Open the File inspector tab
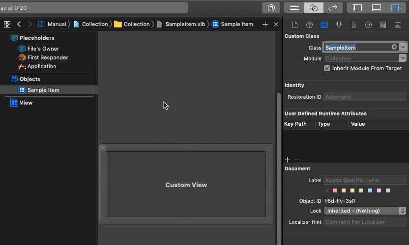Viewport: 409px width, 245px height. (x=295, y=25)
